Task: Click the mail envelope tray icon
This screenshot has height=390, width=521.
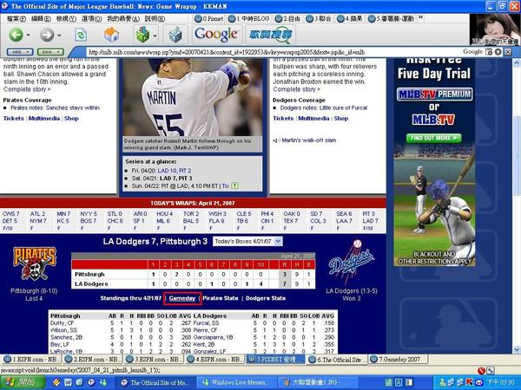Action: 478,383
